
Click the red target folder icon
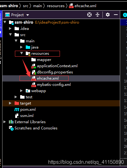[17, 103]
